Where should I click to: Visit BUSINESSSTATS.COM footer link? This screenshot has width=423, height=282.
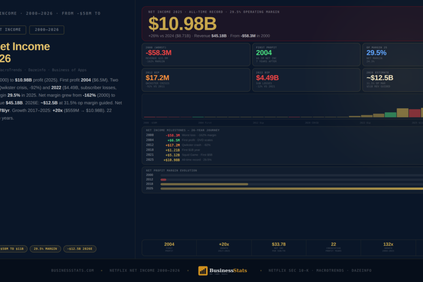73,270
